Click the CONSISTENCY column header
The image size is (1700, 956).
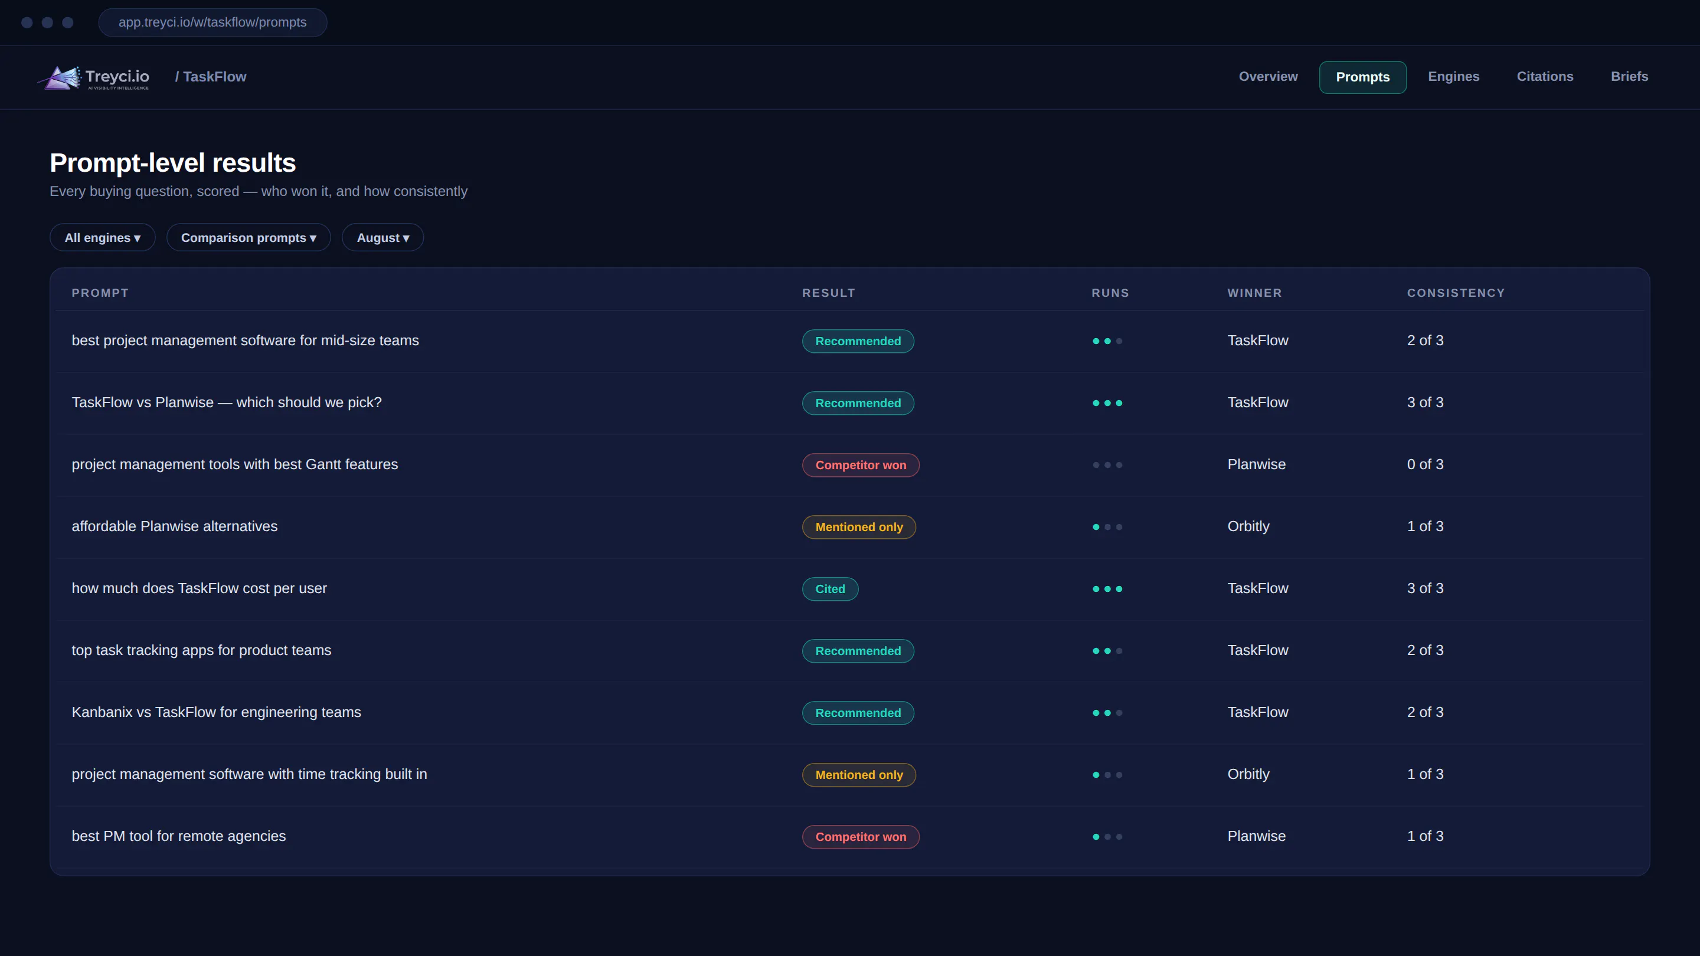coord(1455,293)
